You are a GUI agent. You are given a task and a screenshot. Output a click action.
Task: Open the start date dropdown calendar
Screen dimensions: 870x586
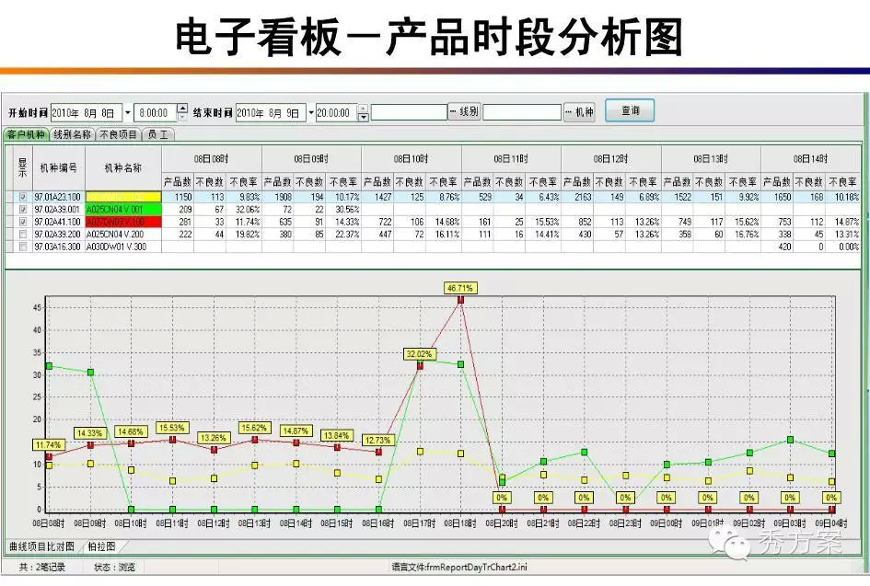pos(128,112)
